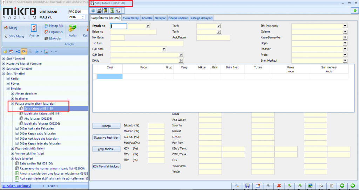Increase Mali Yıl with spinner up arrow
This screenshot has height=190, width=359.
[83, 16]
